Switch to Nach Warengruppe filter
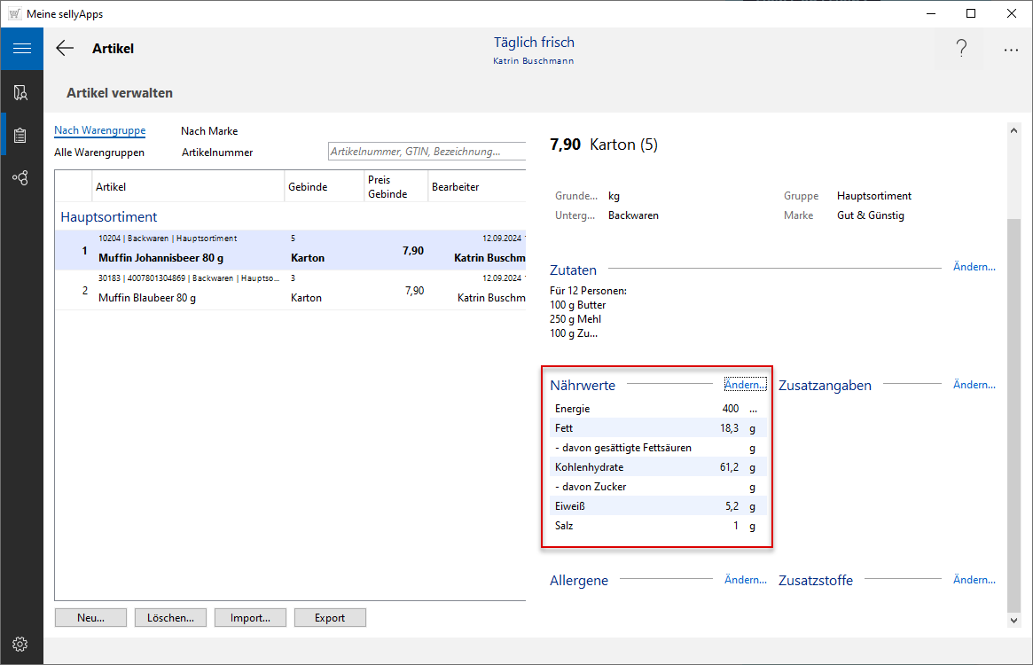The height and width of the screenshot is (665, 1033). (x=99, y=130)
